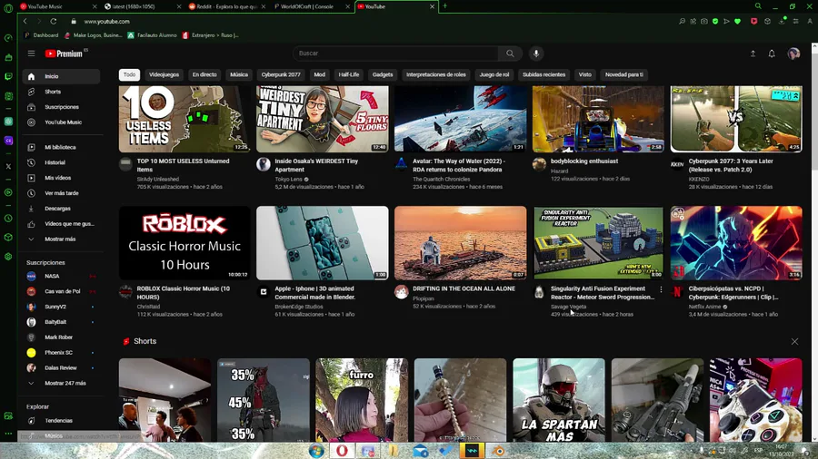818x459 pixels.
Task: Activate voice search microphone
Action: 535,54
